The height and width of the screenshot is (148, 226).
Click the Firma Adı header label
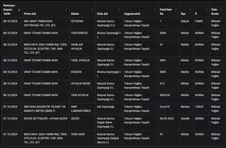point(30,14)
